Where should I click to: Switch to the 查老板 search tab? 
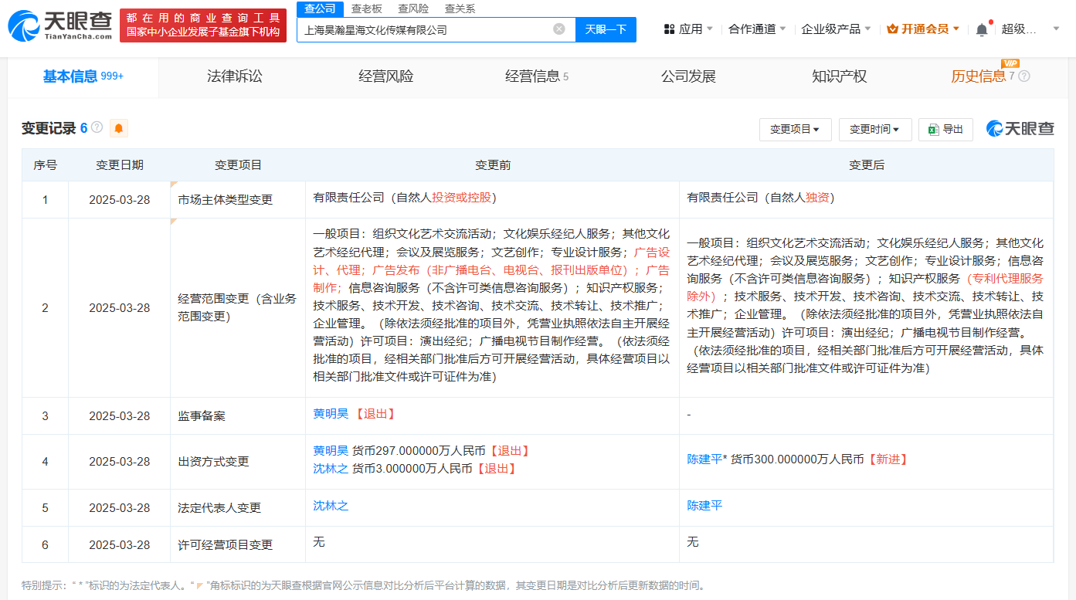(366, 8)
